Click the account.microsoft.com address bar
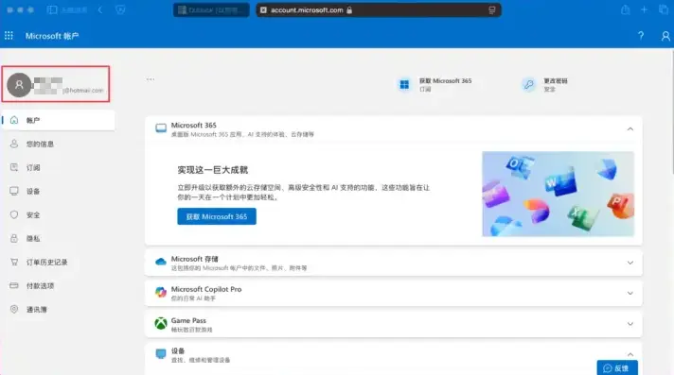 [x=379, y=9]
